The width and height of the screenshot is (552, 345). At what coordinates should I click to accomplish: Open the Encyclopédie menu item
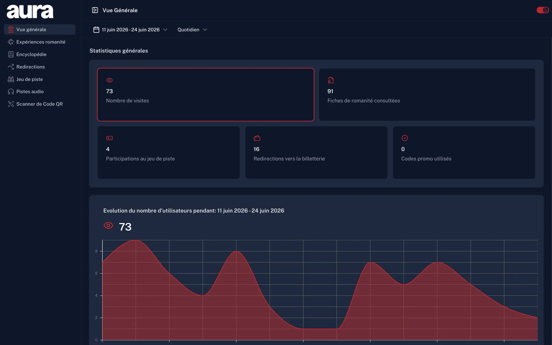tap(40, 54)
